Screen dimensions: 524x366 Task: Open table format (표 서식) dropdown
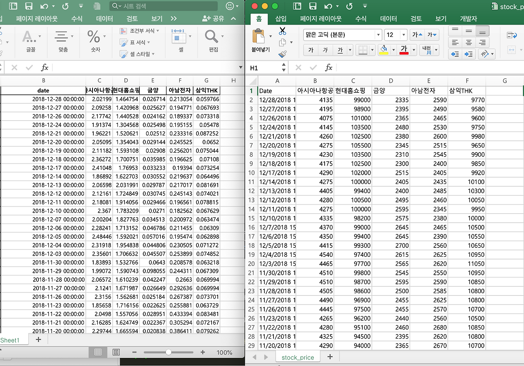click(135, 43)
